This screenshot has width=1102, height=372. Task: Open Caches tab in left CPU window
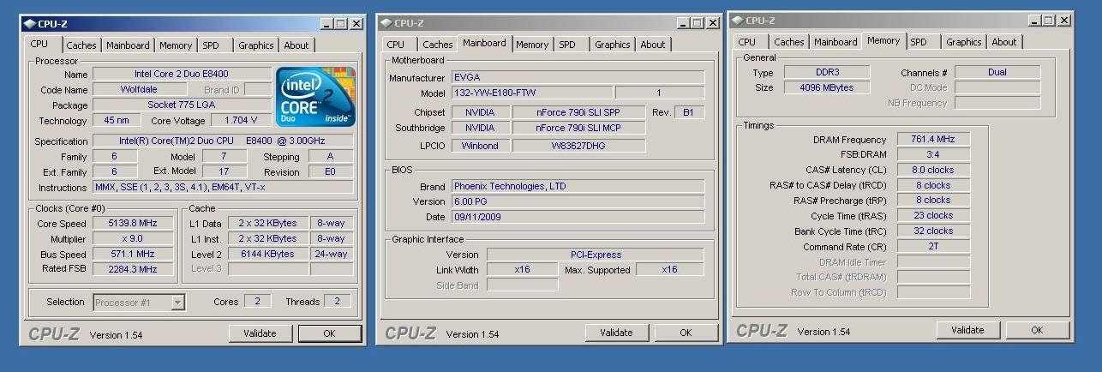(x=81, y=45)
